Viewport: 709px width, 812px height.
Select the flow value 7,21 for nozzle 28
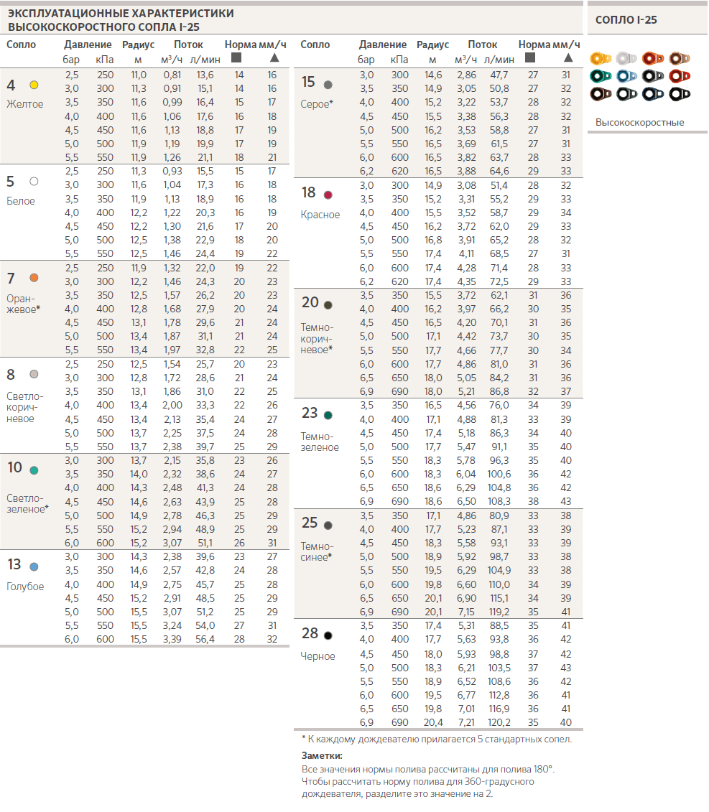coord(466,722)
